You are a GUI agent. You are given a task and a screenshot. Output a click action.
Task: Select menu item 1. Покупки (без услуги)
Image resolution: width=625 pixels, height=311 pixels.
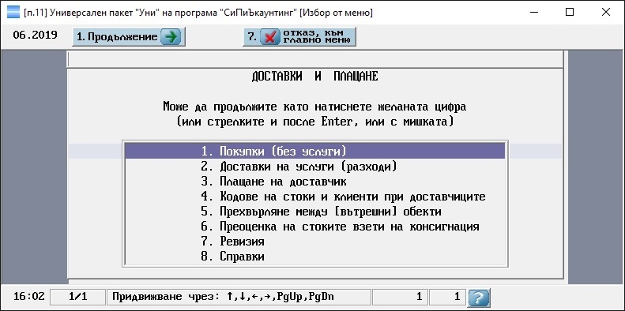315,152
